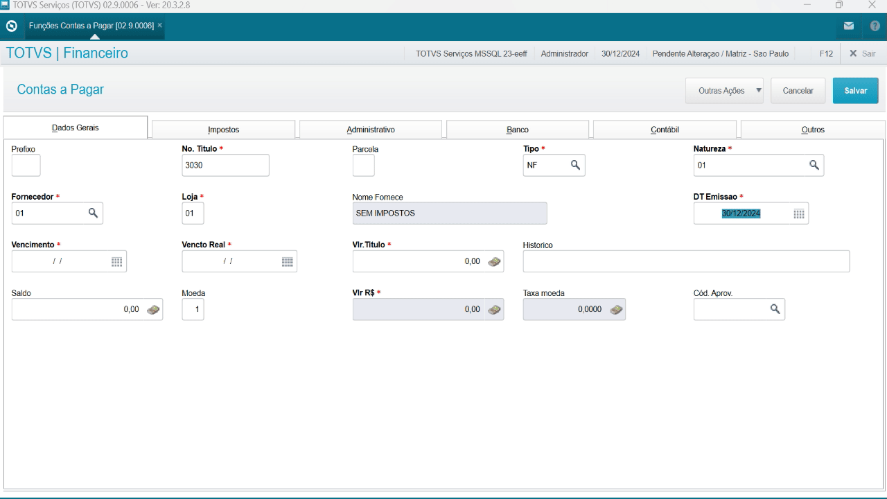This screenshot has width=887, height=499.
Task: Open the Fornecedor search lookup
Action: [x=93, y=213]
